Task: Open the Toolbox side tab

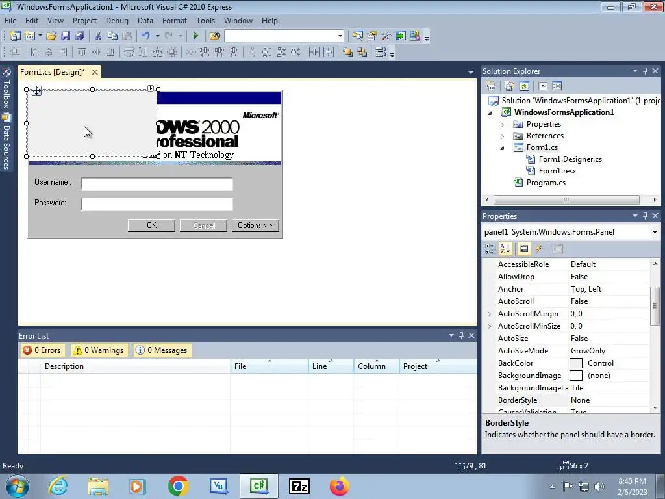Action: click(x=6, y=88)
